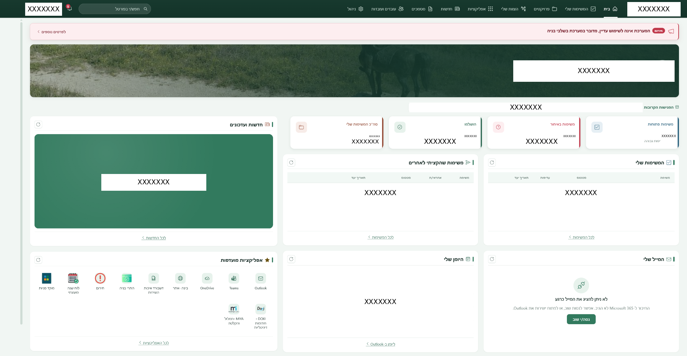Open the ליומן ב-Outlook link

point(381,344)
